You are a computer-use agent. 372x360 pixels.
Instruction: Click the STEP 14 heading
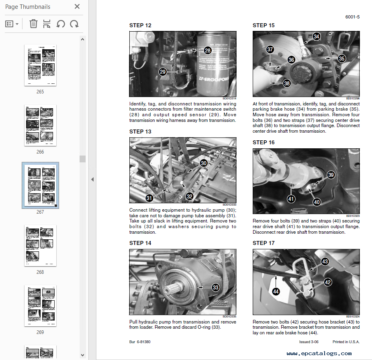pyautogui.click(x=140, y=243)
